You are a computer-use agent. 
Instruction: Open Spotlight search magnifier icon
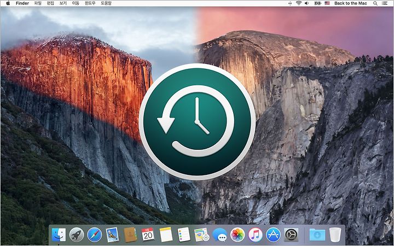[375, 3]
